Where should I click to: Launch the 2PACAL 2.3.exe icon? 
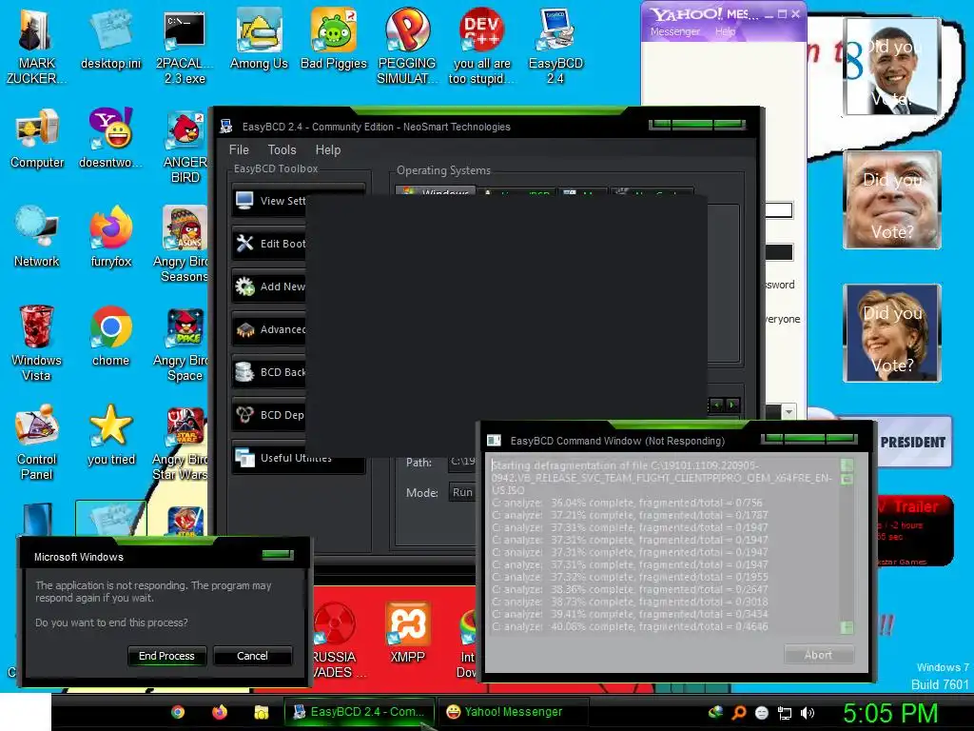coord(185,45)
